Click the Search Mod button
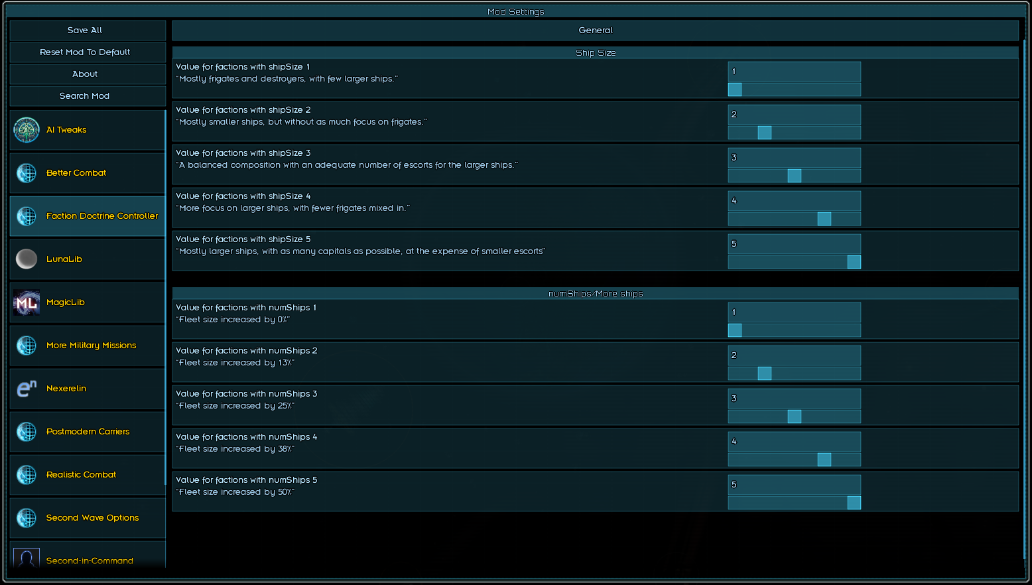The width and height of the screenshot is (1032, 585). point(85,96)
